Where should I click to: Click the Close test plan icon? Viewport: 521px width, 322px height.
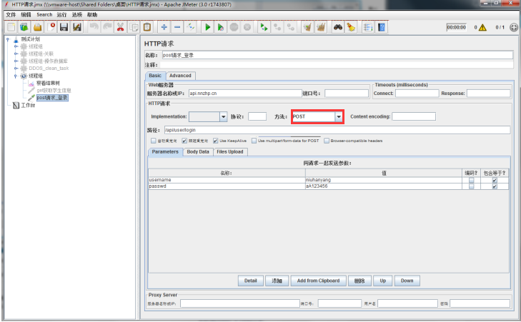[51, 27]
